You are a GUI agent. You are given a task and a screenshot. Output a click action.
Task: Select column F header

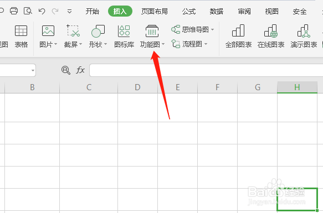[217, 87]
